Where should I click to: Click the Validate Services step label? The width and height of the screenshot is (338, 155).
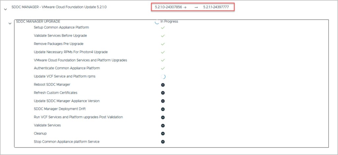pos(47,125)
